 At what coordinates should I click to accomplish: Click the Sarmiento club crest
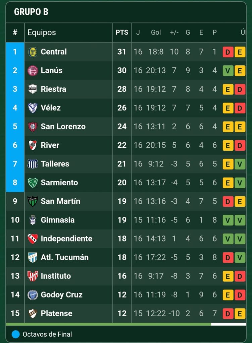coord(33,183)
